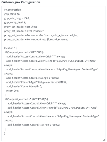Click the 'gzip_static on;' line
Viewport: 107px width, 142px height.
point(12,14)
